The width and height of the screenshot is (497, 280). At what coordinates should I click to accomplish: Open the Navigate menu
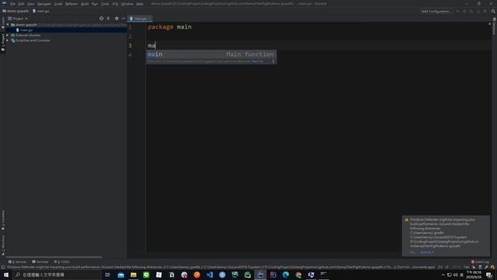coord(44,4)
